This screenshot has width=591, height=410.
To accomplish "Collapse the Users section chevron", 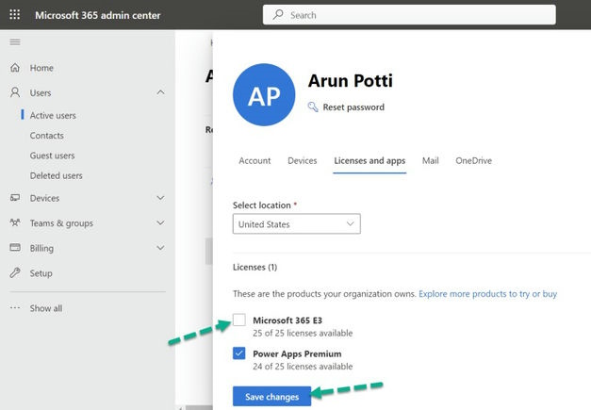I will pos(160,92).
